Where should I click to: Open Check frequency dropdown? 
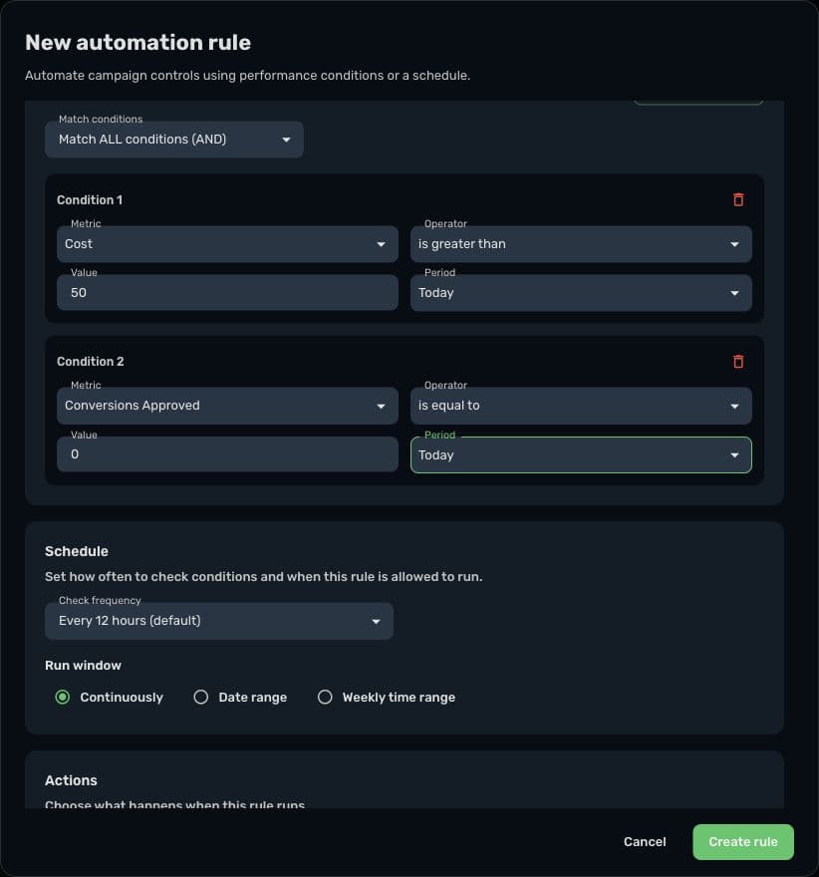click(219, 621)
